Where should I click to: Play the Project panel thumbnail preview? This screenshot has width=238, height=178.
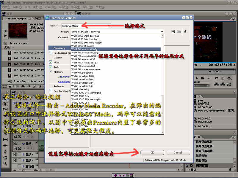5,36
